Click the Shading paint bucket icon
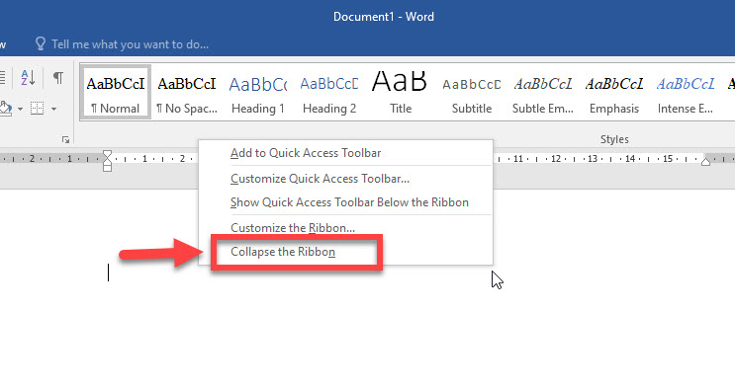This screenshot has height=391, width=735. (6, 109)
